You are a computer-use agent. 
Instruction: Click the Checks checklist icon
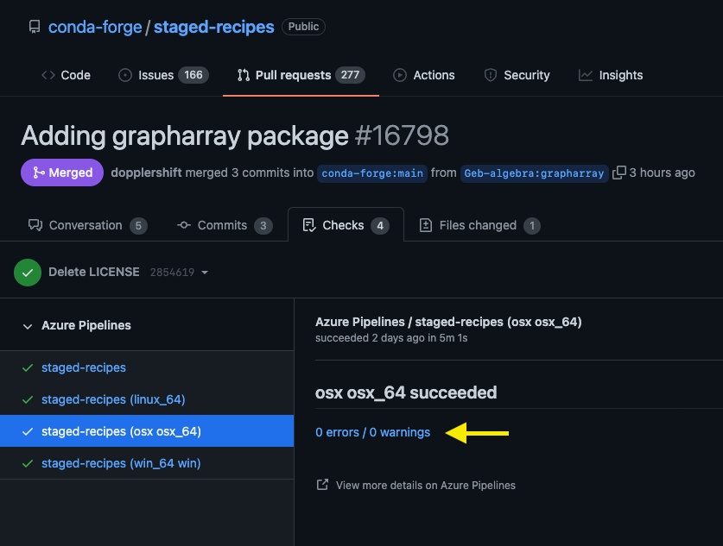pos(309,225)
